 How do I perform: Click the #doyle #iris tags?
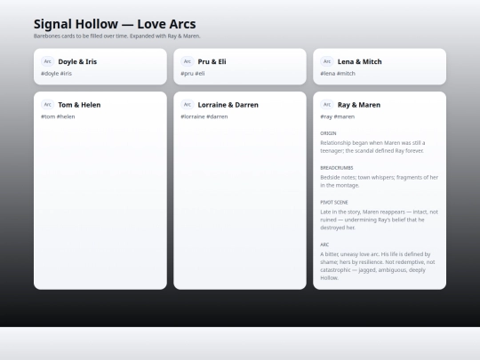click(56, 74)
